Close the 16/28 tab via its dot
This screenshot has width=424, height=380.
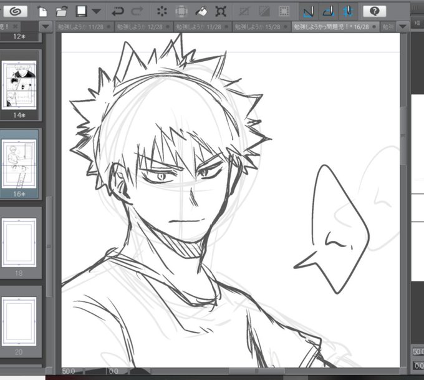[374, 27]
